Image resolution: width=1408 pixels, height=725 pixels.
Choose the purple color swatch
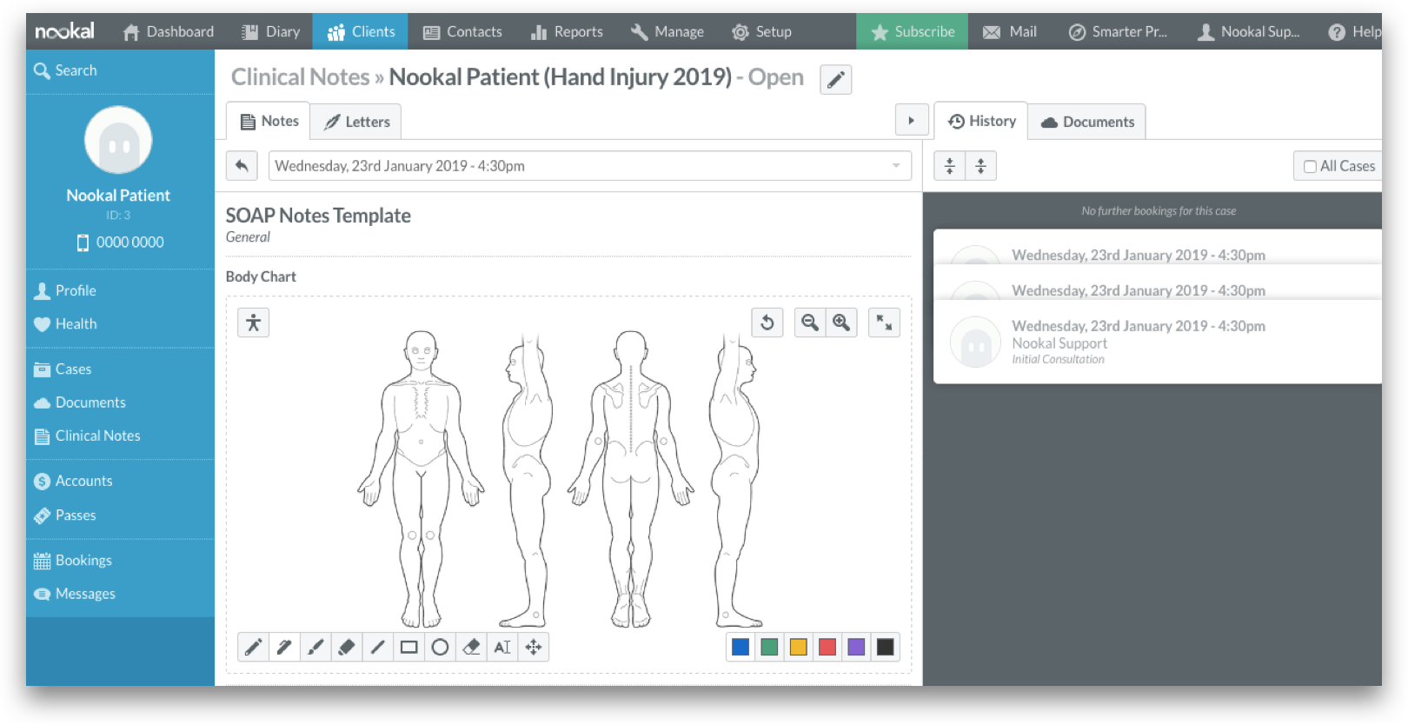click(856, 647)
